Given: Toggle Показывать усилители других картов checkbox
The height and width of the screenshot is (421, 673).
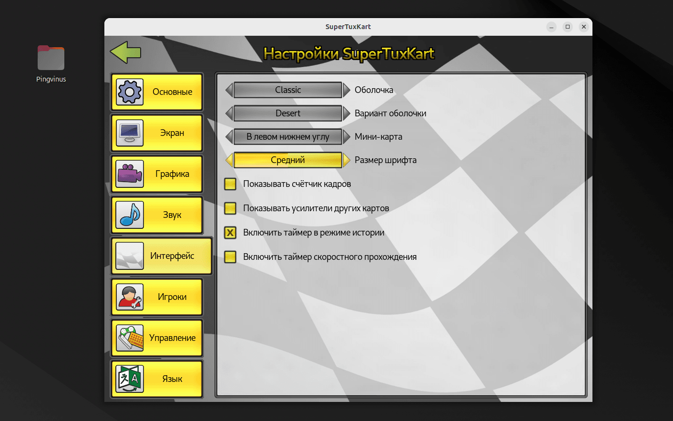Looking at the screenshot, I should tap(230, 208).
